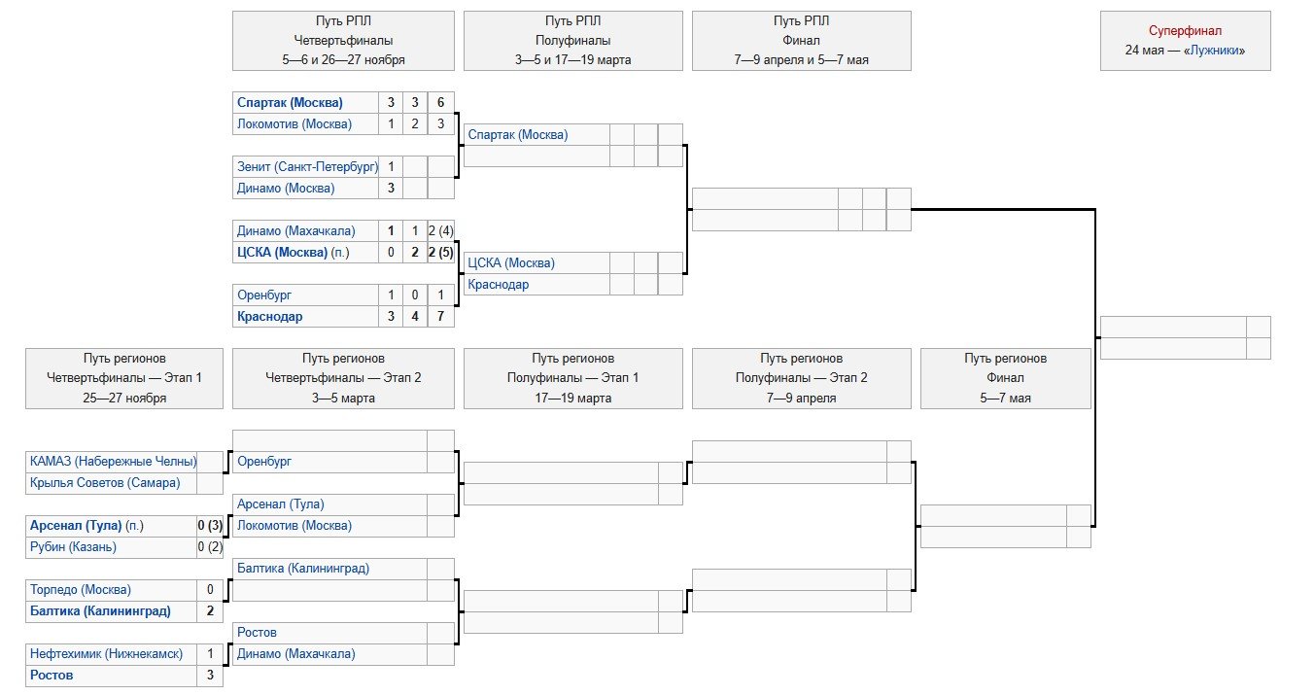
Task: Click bold Балтика (Калининград) below Торпедо
Action: pos(100,611)
